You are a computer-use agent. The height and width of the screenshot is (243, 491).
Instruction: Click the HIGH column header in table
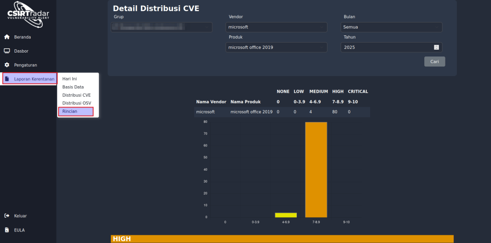click(x=338, y=91)
